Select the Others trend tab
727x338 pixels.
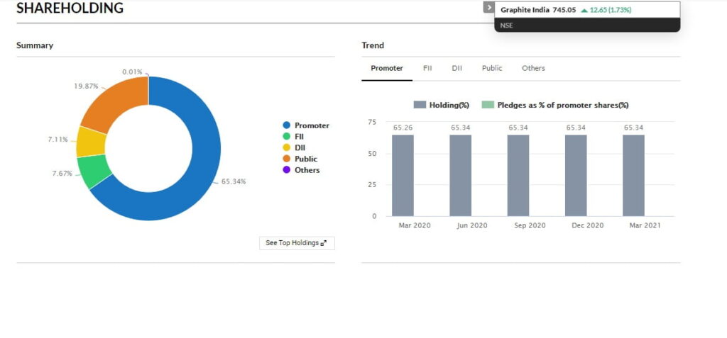point(533,68)
